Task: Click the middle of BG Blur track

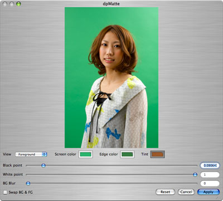Action: [x=111, y=183]
